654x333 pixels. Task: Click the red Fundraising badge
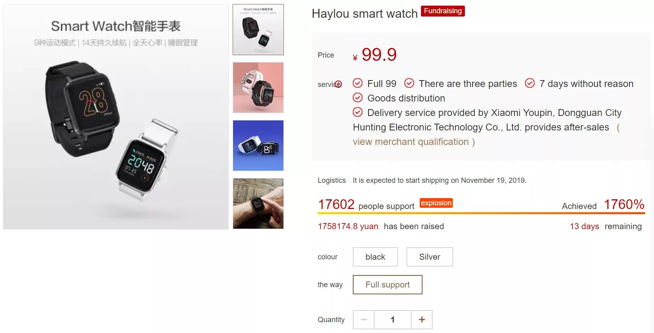click(443, 11)
